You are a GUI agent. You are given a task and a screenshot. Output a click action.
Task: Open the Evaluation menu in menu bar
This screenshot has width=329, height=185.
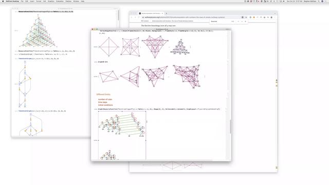click(60, 1)
